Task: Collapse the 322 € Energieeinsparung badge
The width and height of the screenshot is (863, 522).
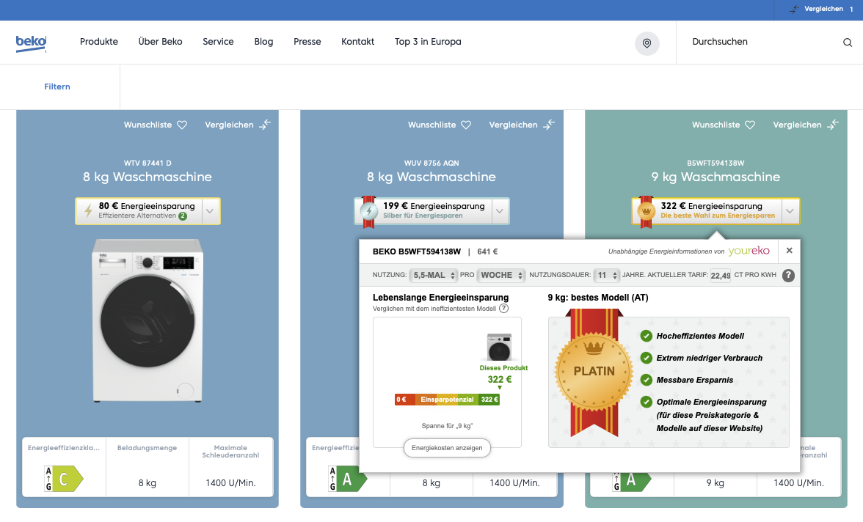Action: pyautogui.click(x=790, y=211)
